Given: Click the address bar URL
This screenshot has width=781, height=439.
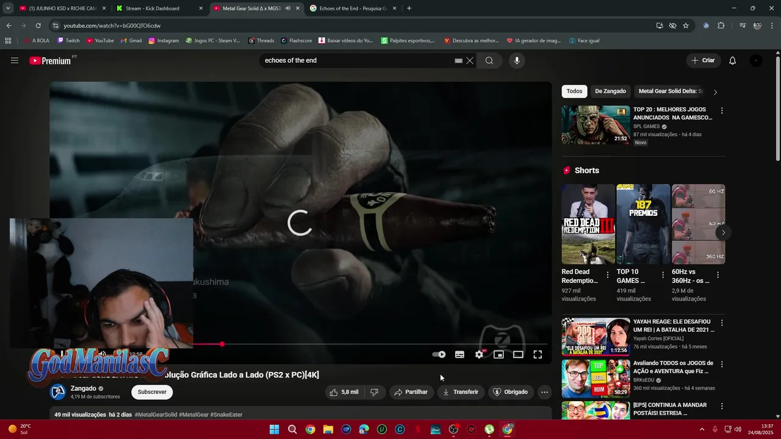Looking at the screenshot, I should pyautogui.click(x=112, y=26).
